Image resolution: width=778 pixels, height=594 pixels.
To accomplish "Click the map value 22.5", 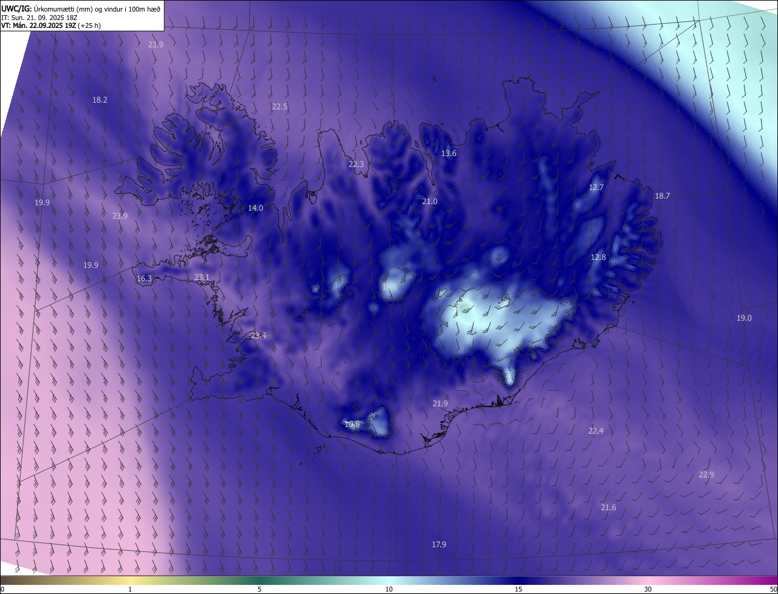I will 280,106.
